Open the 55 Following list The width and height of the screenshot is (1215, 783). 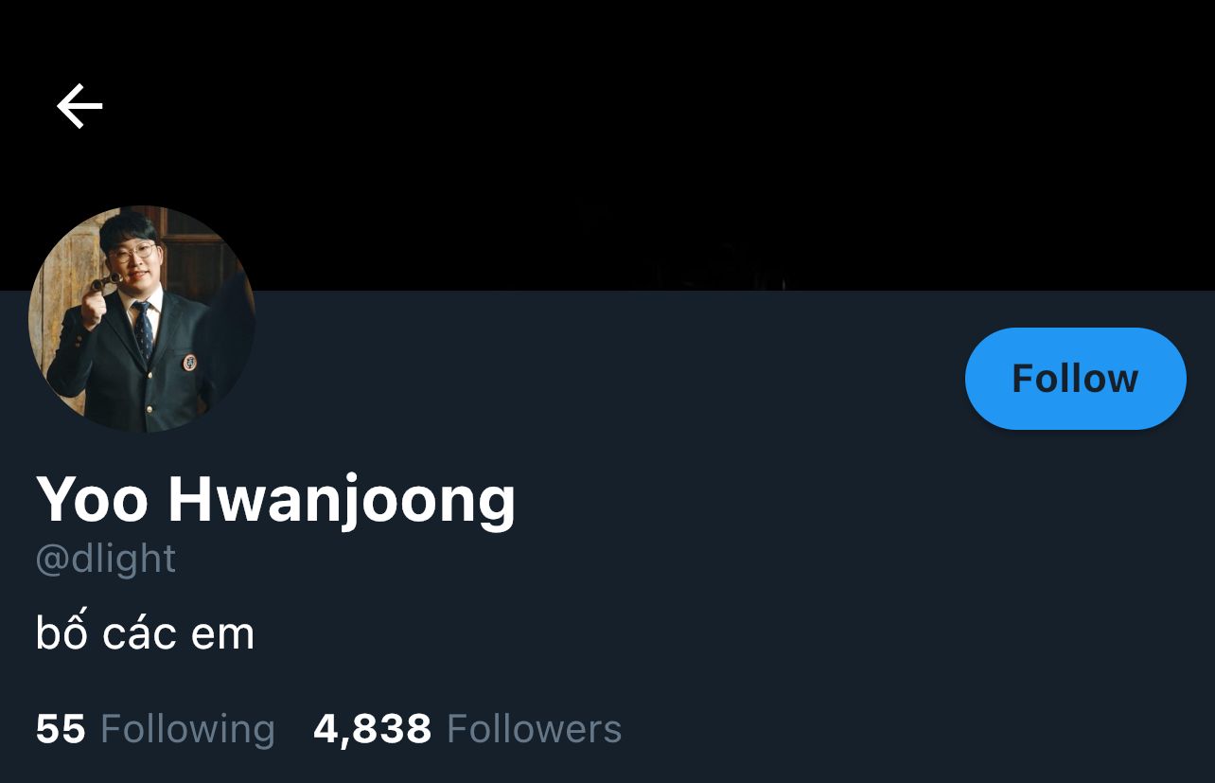coord(155,729)
